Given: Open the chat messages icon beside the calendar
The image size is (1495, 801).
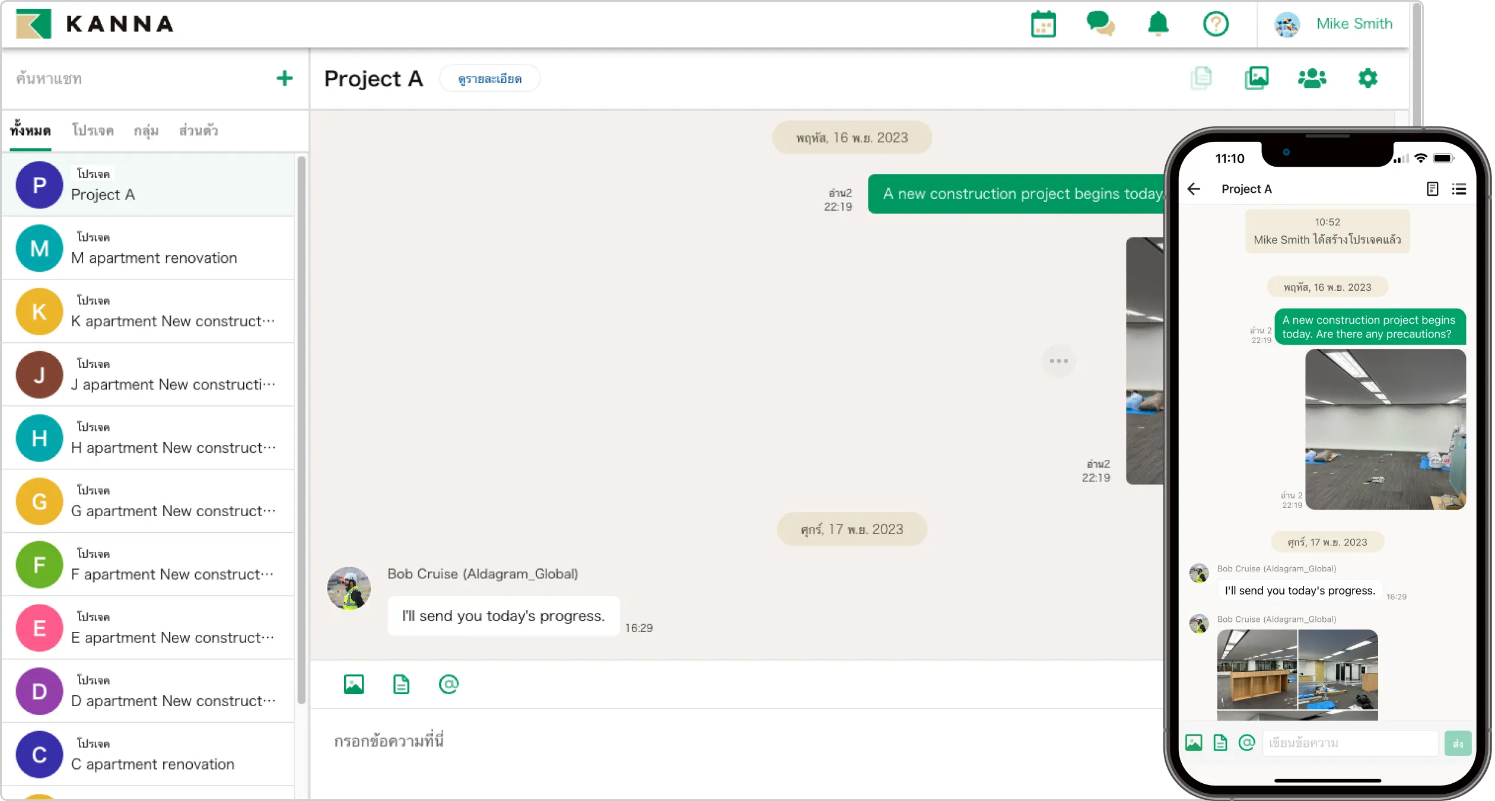Looking at the screenshot, I should [1100, 24].
